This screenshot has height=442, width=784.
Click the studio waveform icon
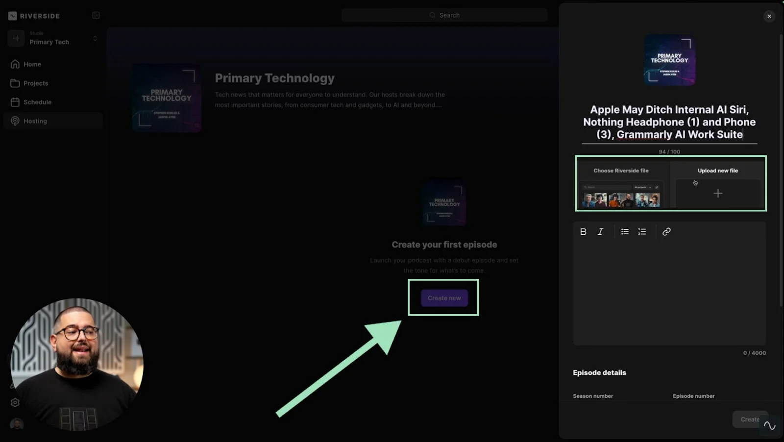pos(16,38)
